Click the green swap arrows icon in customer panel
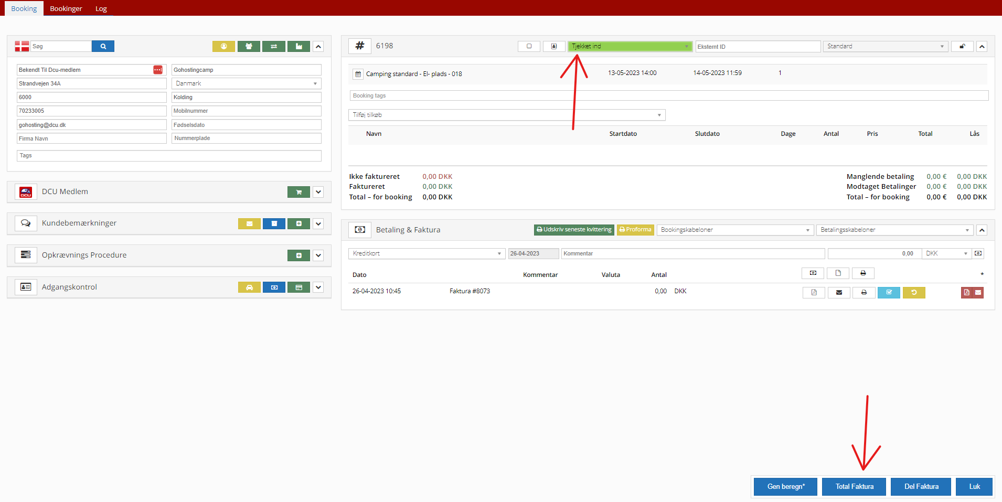This screenshot has width=1002, height=502. pyautogui.click(x=273, y=46)
